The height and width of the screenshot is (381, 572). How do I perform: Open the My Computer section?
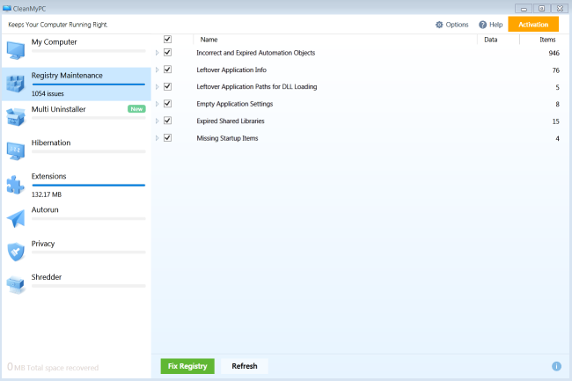(x=77, y=50)
